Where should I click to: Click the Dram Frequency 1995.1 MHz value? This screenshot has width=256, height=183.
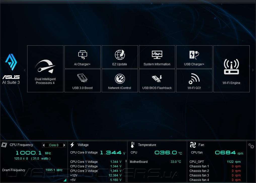(x=54, y=170)
